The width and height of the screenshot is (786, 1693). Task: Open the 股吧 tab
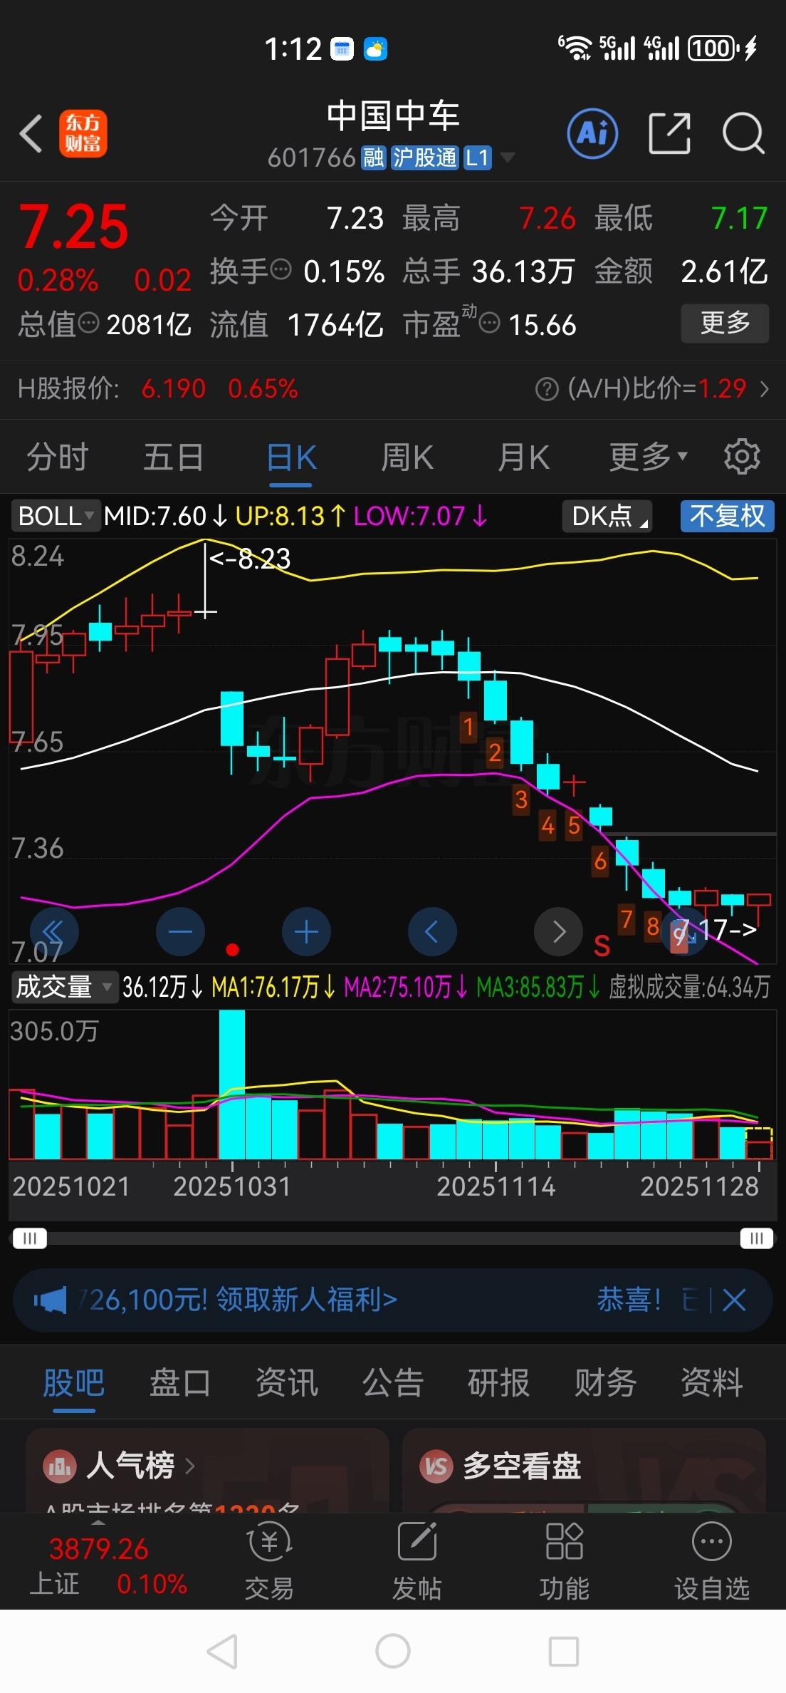click(74, 1382)
